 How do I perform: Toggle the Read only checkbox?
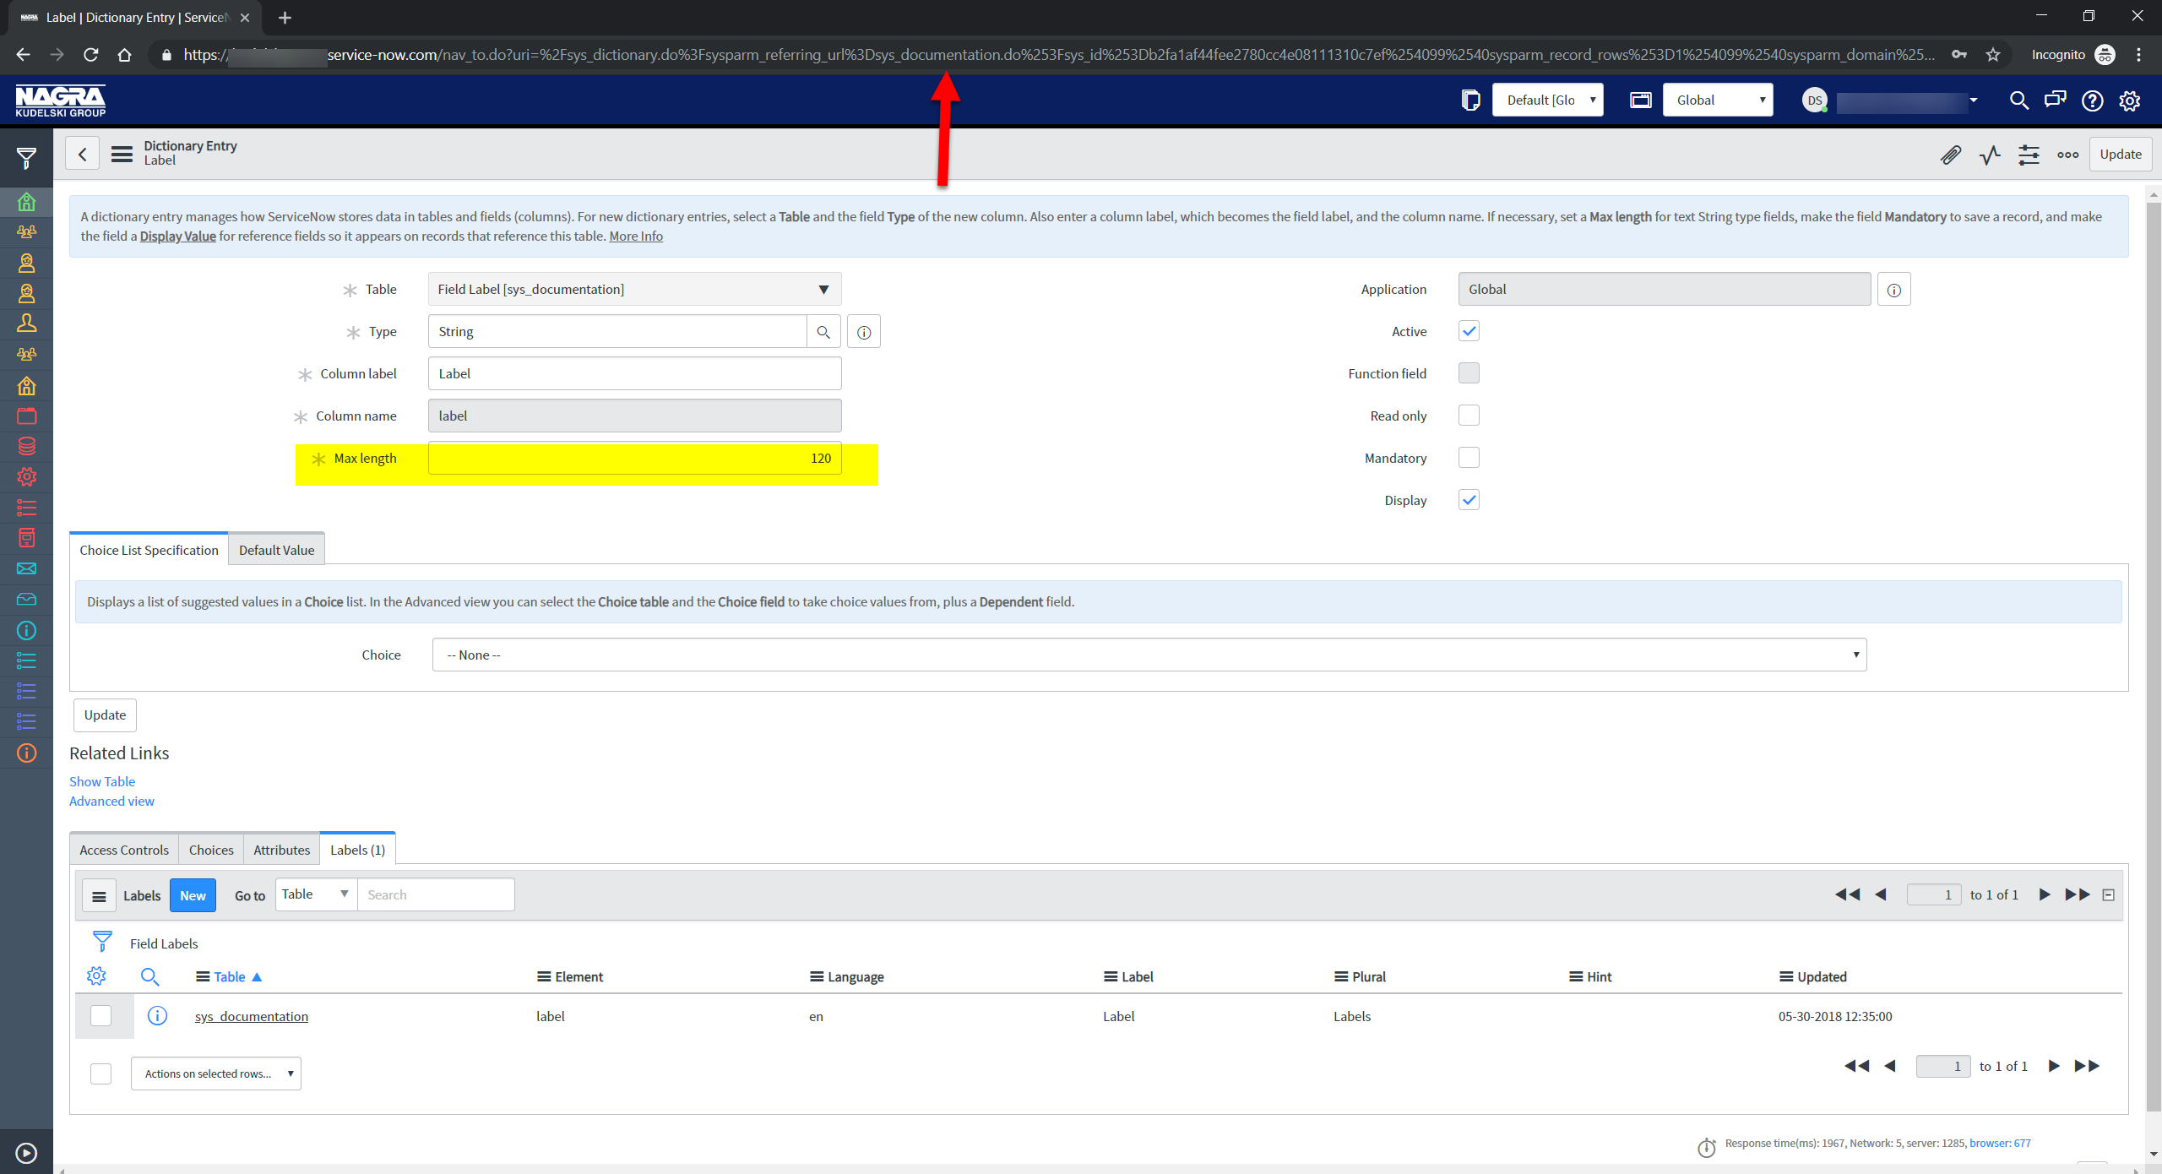tap(1469, 416)
